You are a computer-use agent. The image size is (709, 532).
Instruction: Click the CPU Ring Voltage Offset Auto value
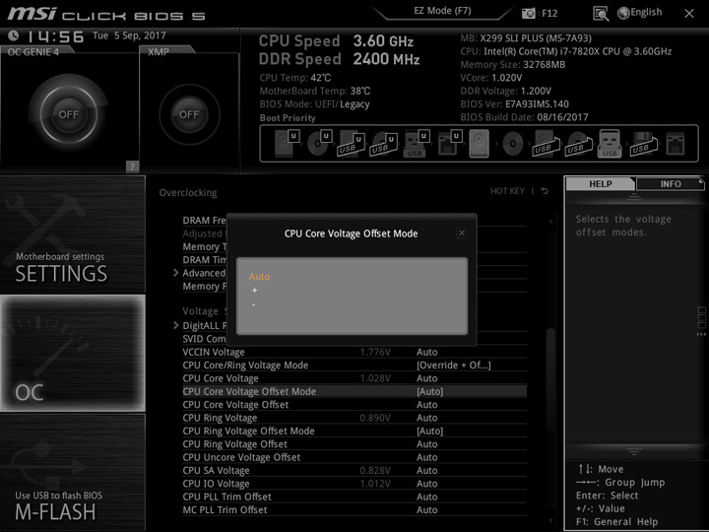coord(426,443)
